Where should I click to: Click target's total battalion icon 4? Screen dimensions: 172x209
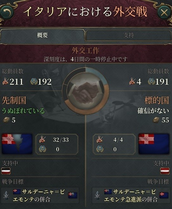tap(132, 82)
